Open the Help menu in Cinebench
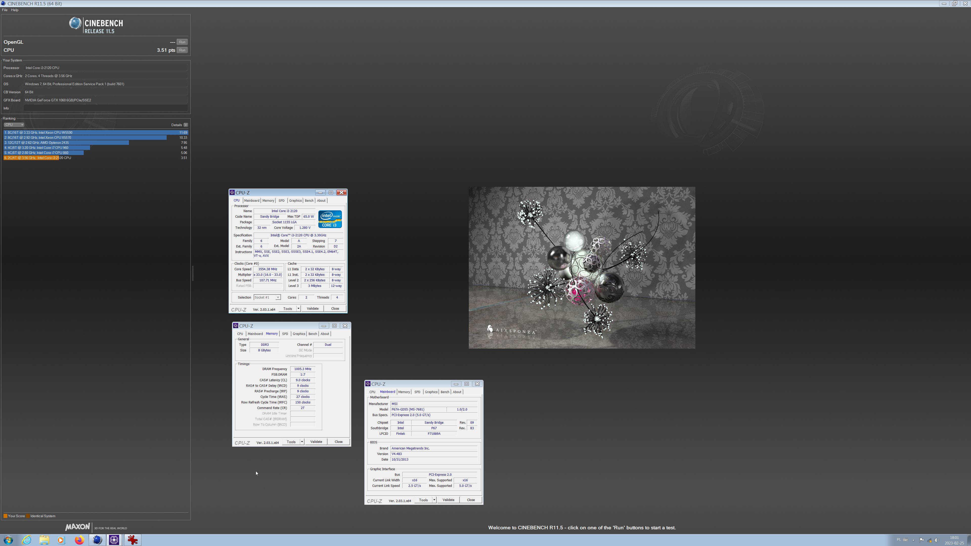 15,10
